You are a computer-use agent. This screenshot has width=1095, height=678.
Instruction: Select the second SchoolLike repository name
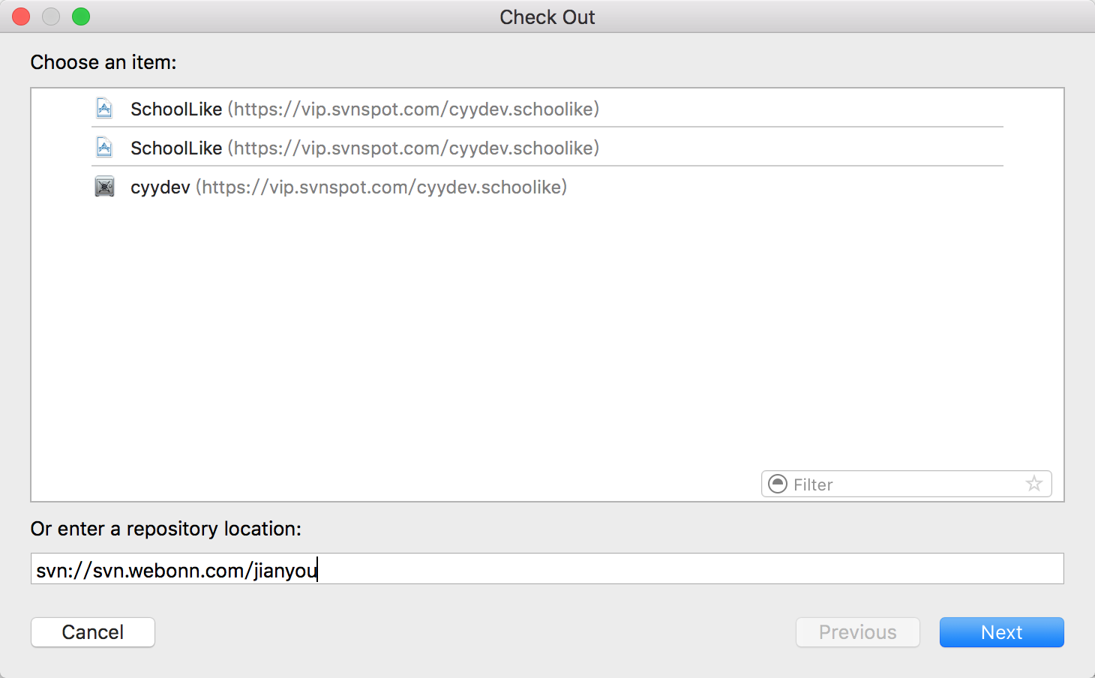click(x=176, y=148)
